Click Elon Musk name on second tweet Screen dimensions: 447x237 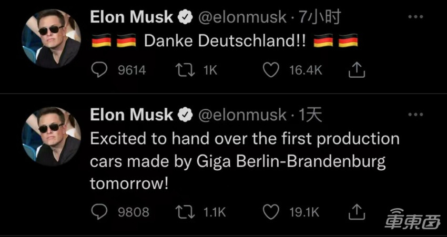click(x=131, y=115)
